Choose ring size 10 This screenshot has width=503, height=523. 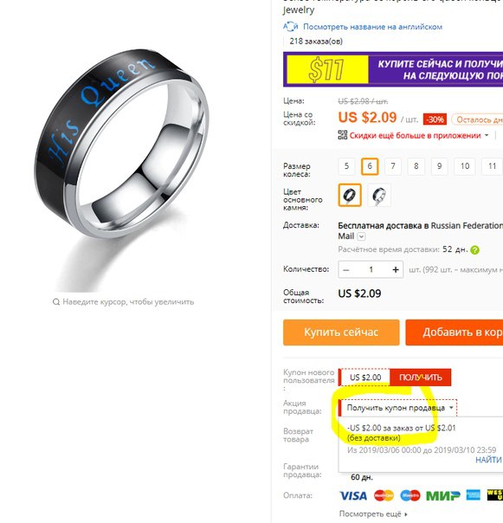[x=465, y=166]
